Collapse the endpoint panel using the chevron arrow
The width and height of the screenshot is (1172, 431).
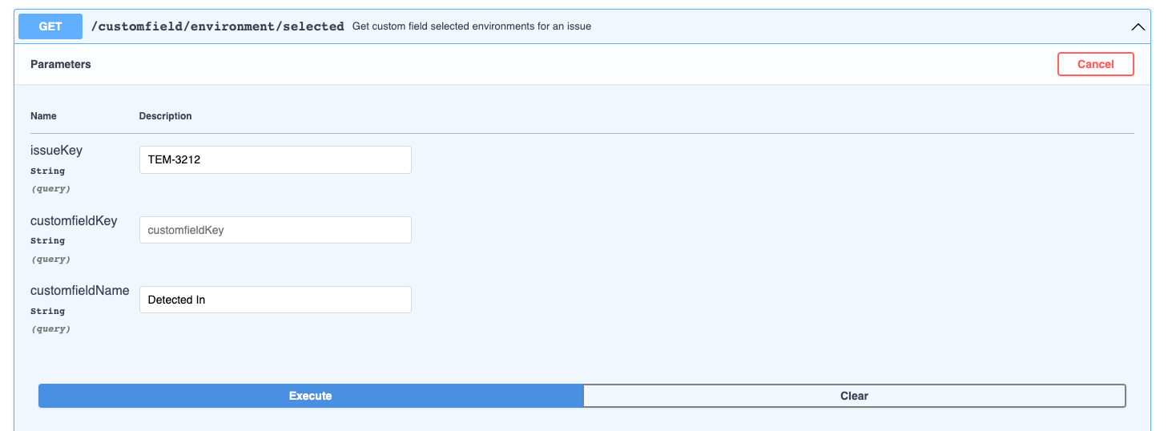click(1138, 26)
